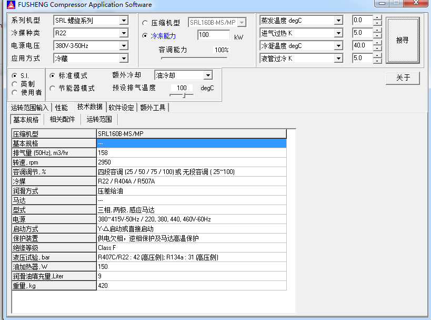Click the 预设排气温度 value 100

point(182,88)
